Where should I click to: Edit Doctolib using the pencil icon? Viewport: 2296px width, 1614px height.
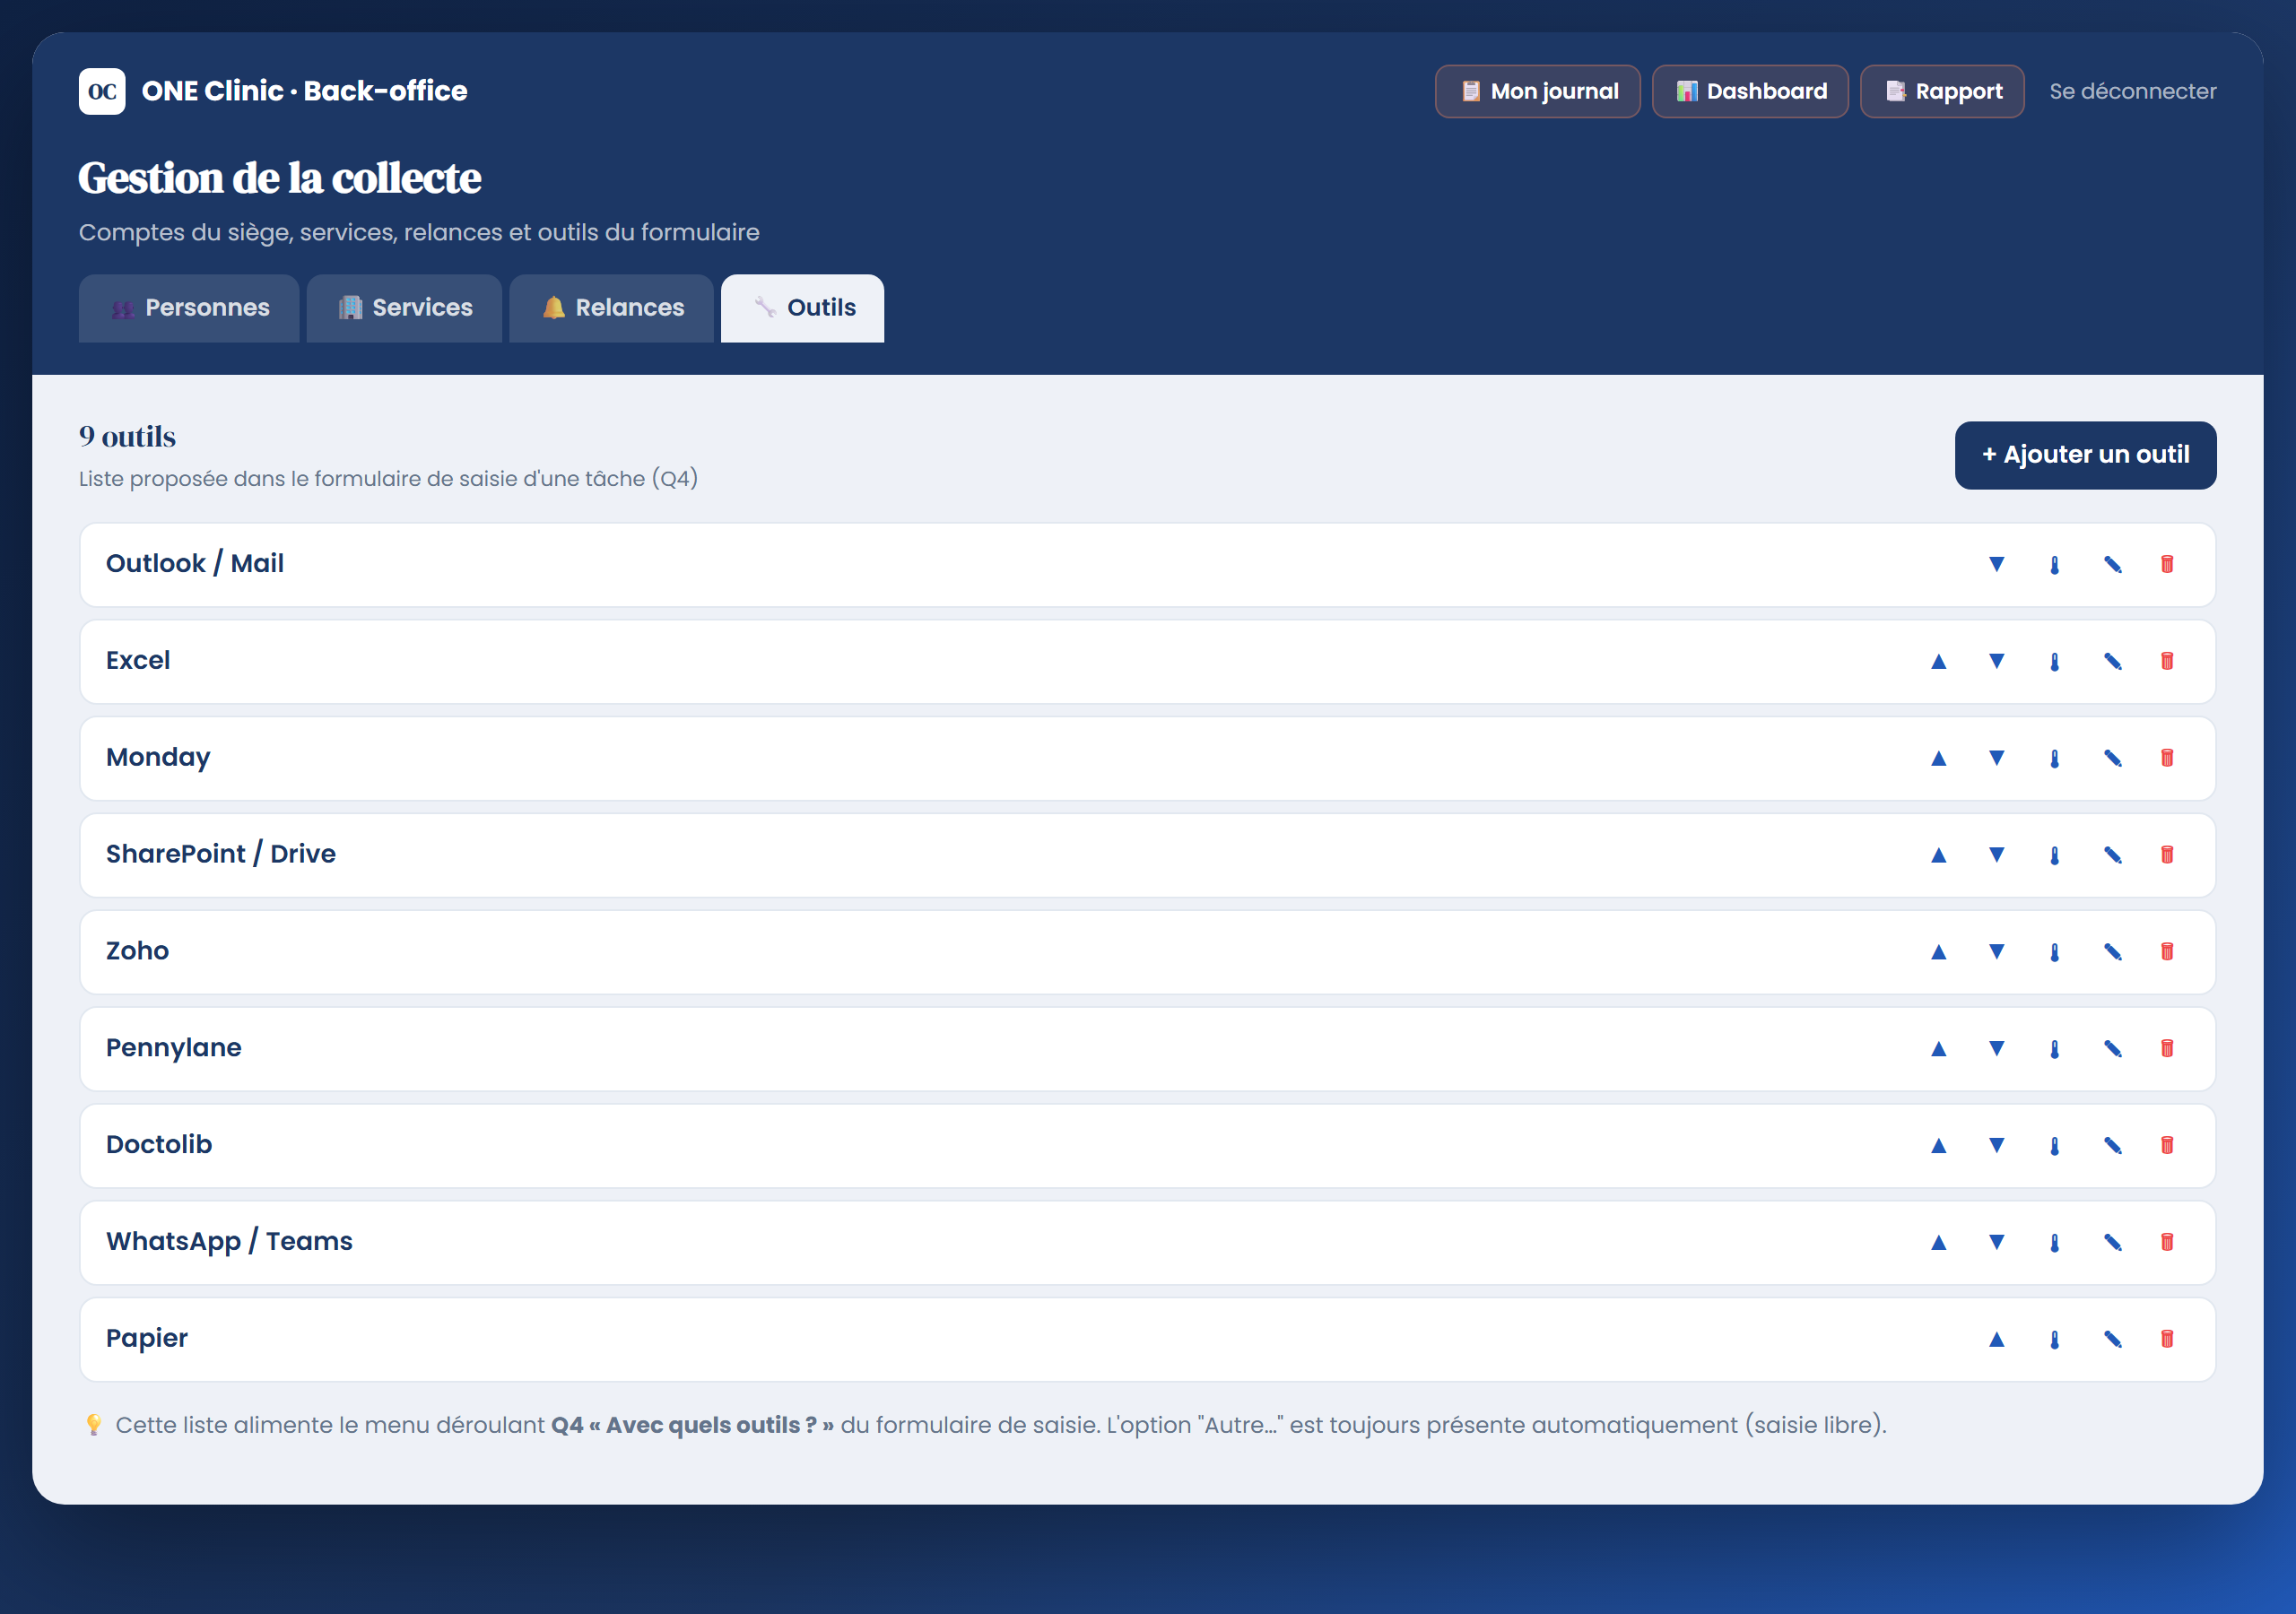point(2112,1146)
